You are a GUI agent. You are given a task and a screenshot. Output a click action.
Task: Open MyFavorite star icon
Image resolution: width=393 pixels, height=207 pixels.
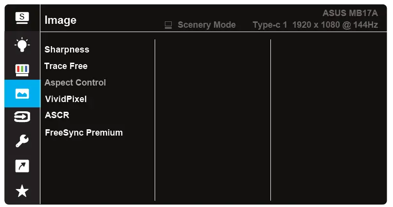22,190
